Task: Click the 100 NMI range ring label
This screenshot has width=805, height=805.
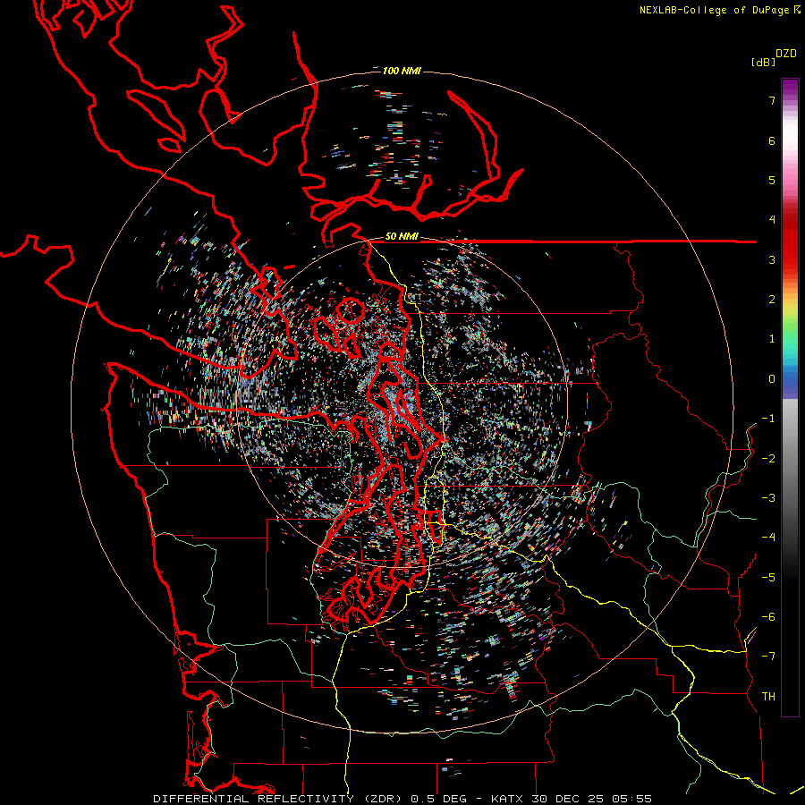Action: coord(402,71)
